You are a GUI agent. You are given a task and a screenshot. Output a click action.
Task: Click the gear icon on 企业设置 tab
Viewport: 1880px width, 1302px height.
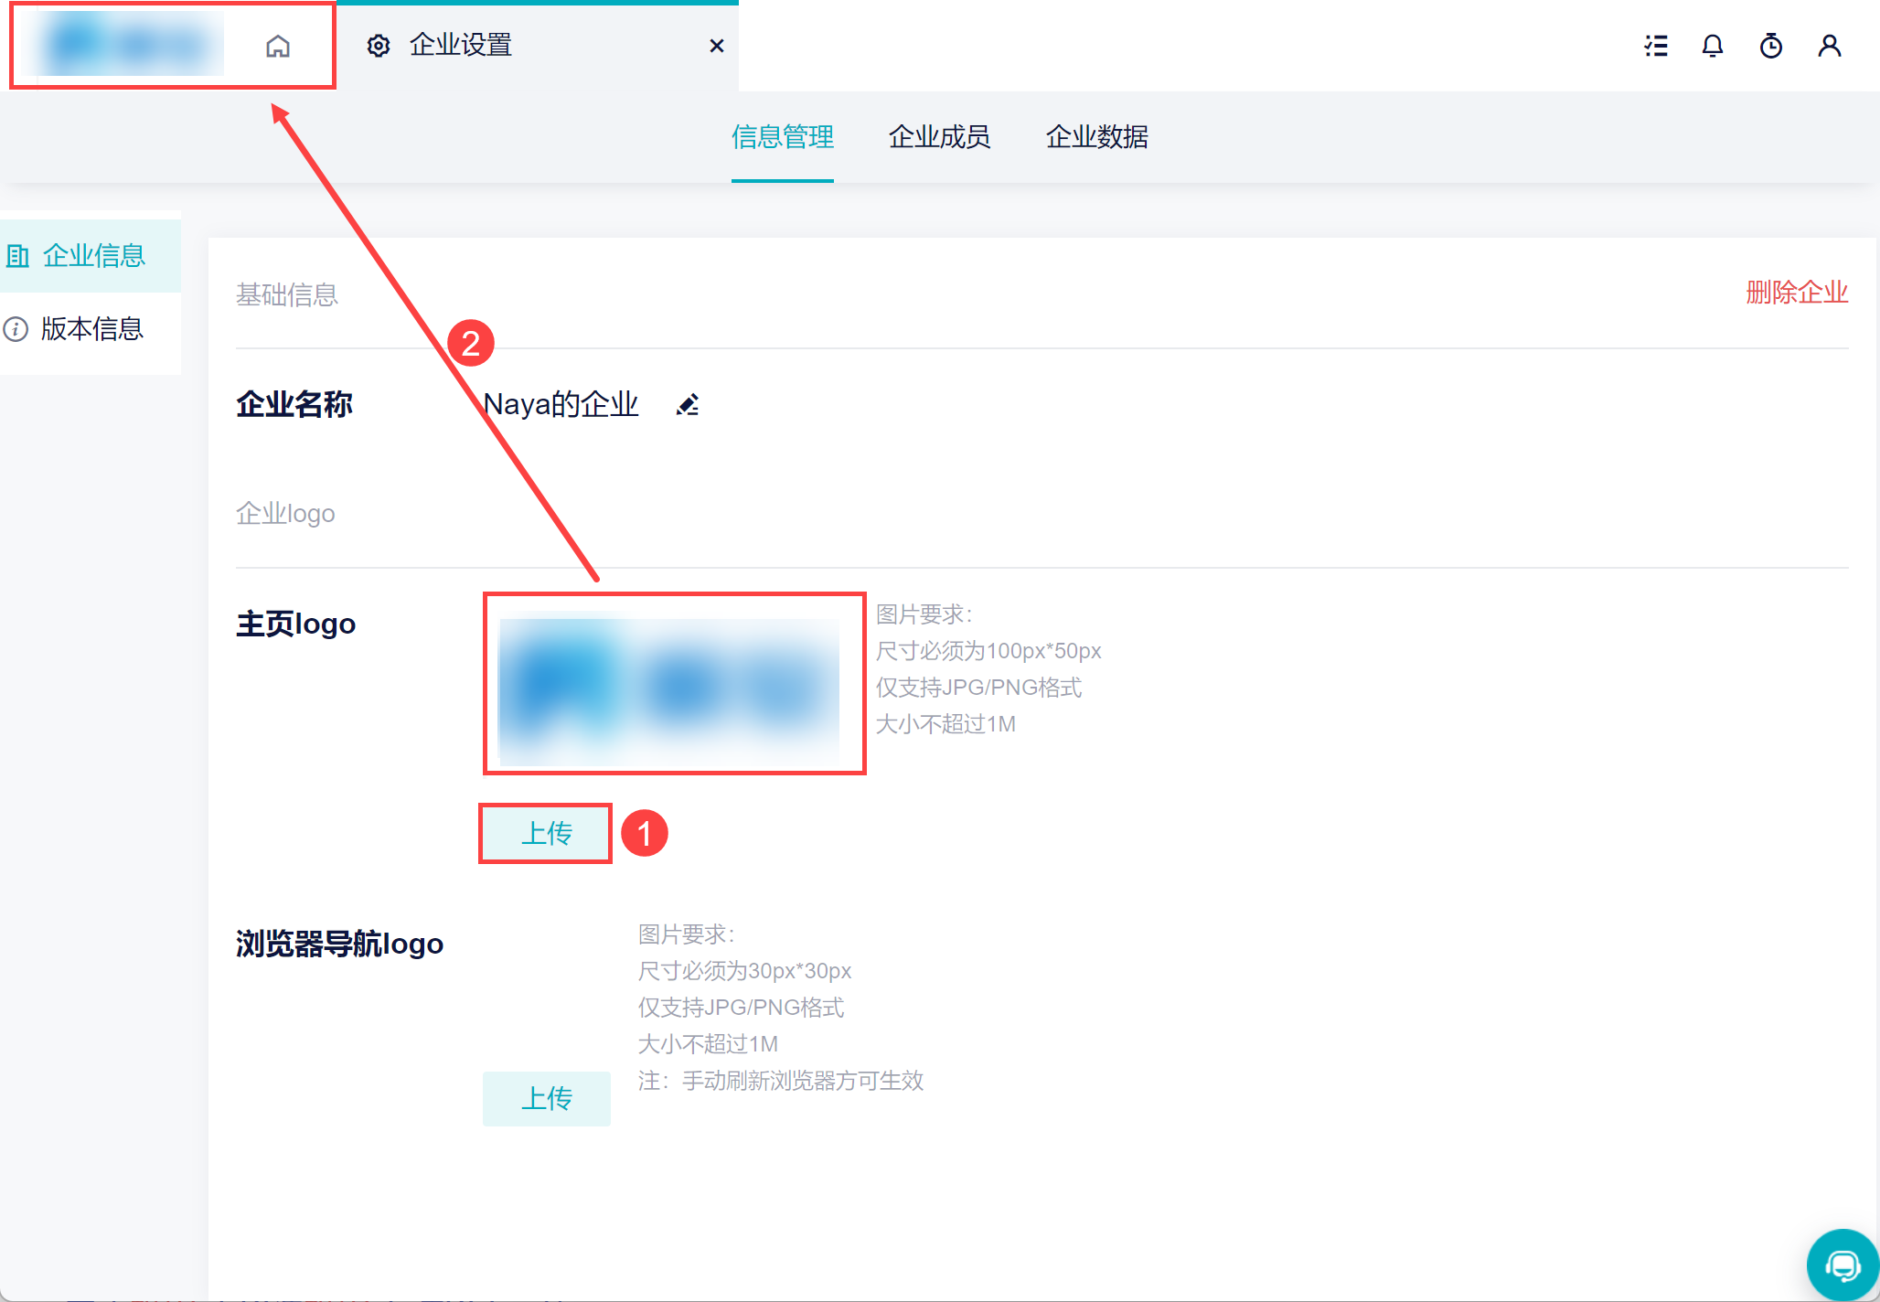pyautogui.click(x=379, y=46)
